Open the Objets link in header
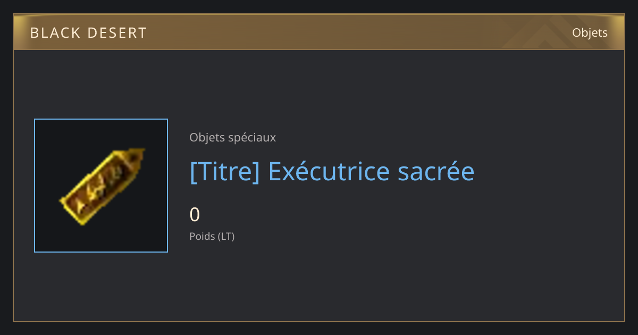 [590, 32]
